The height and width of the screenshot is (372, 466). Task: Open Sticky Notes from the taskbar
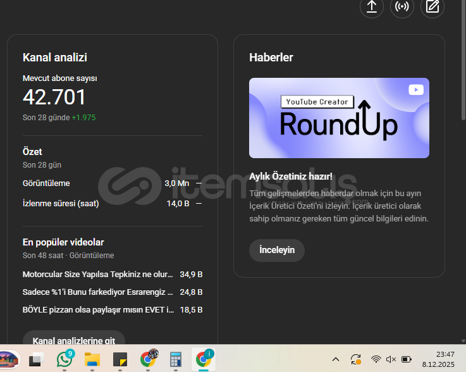point(120,359)
